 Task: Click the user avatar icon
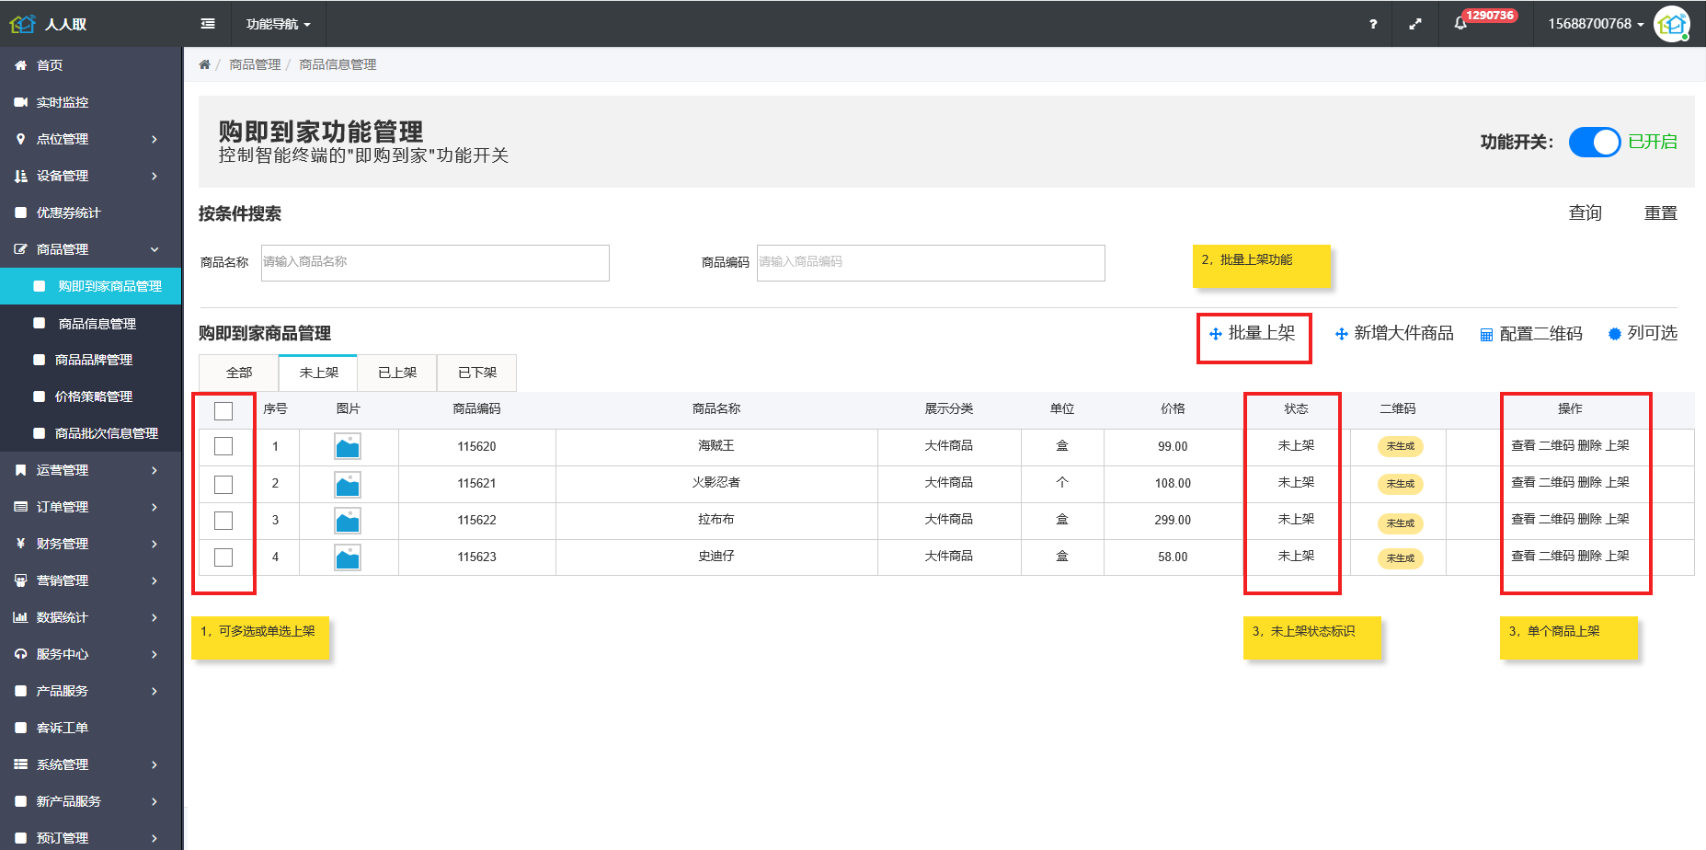tap(1671, 24)
